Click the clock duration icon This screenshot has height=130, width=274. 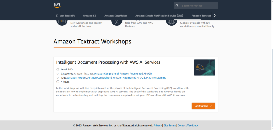(58, 82)
